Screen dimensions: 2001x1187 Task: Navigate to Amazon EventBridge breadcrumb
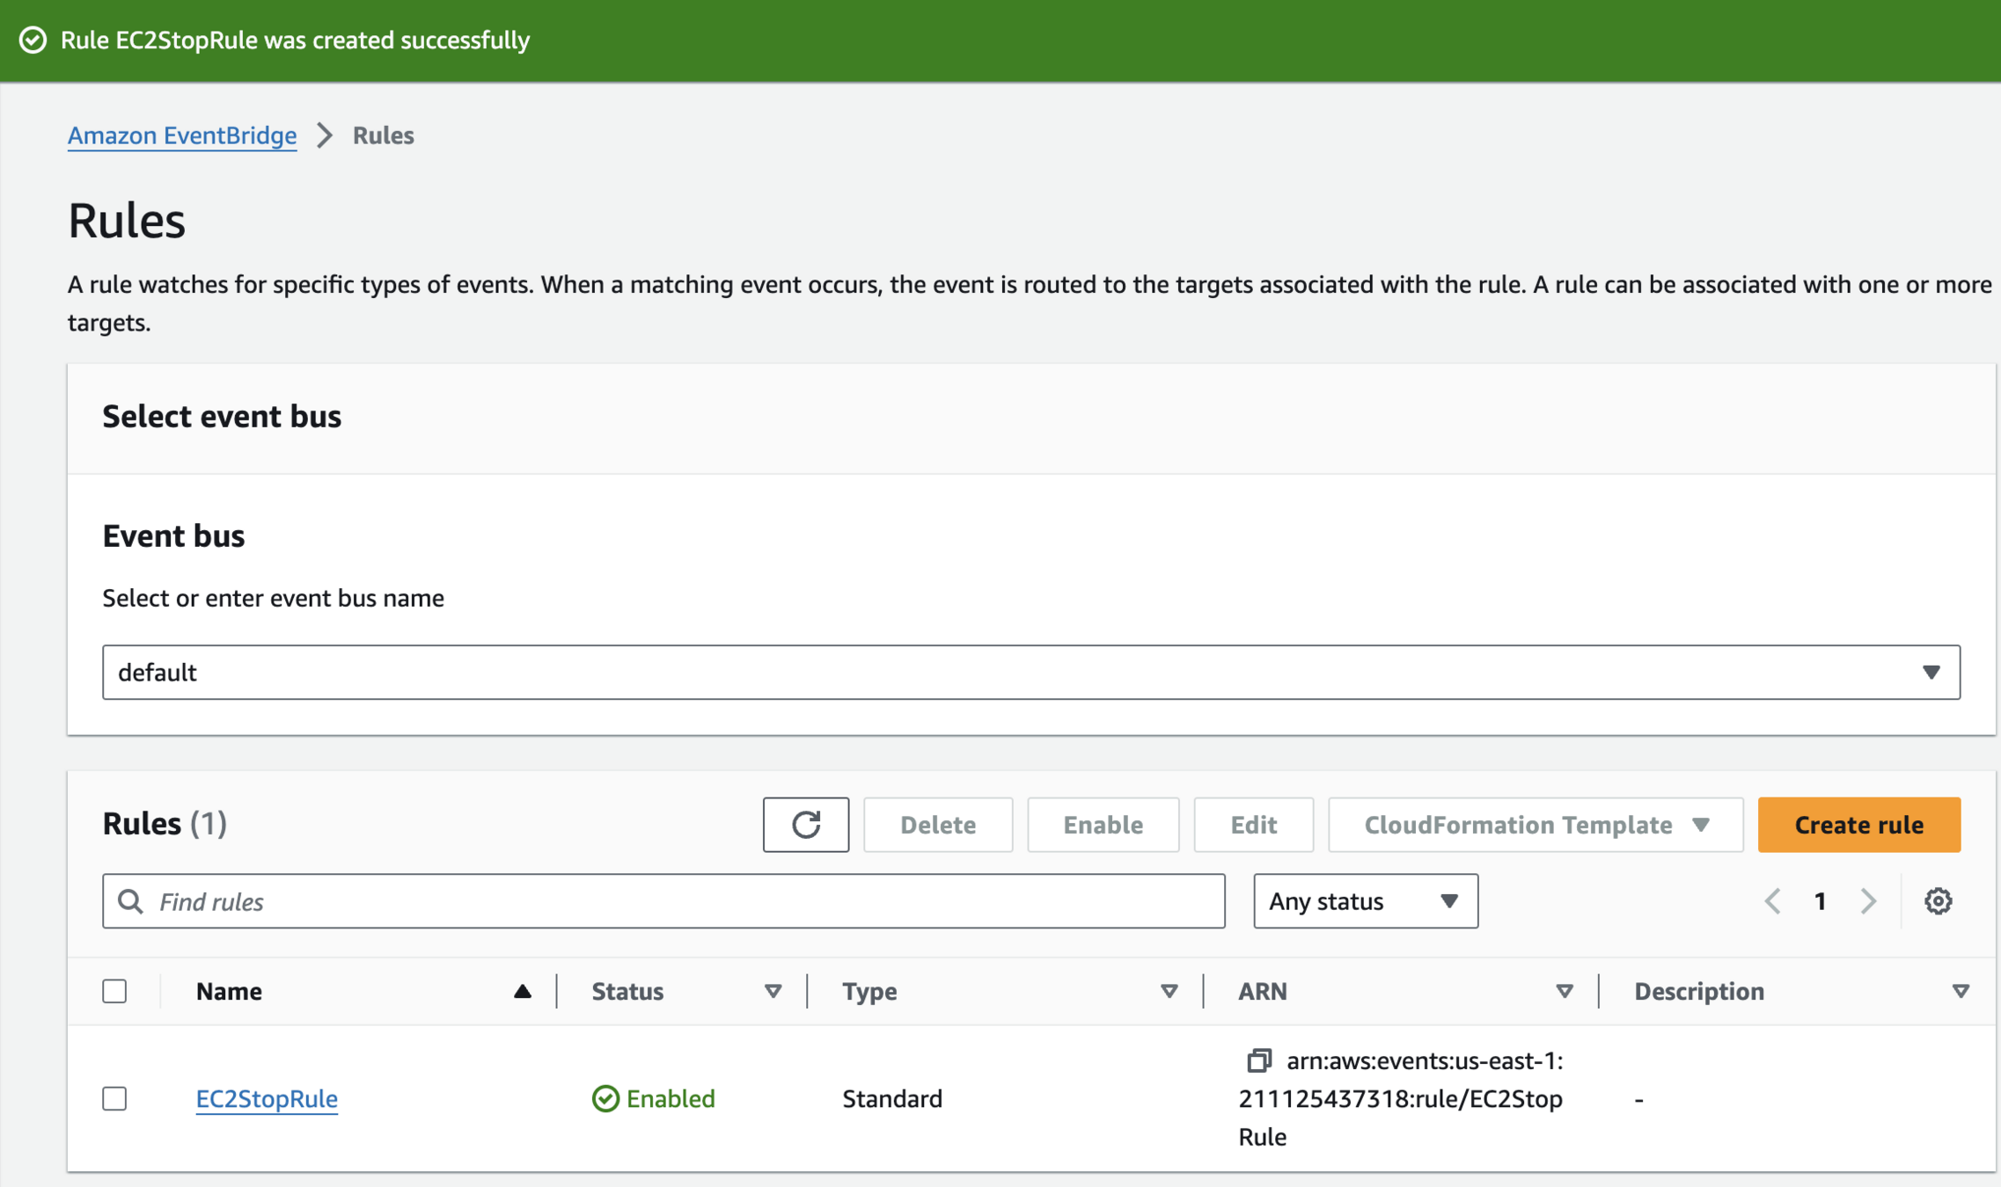[182, 135]
